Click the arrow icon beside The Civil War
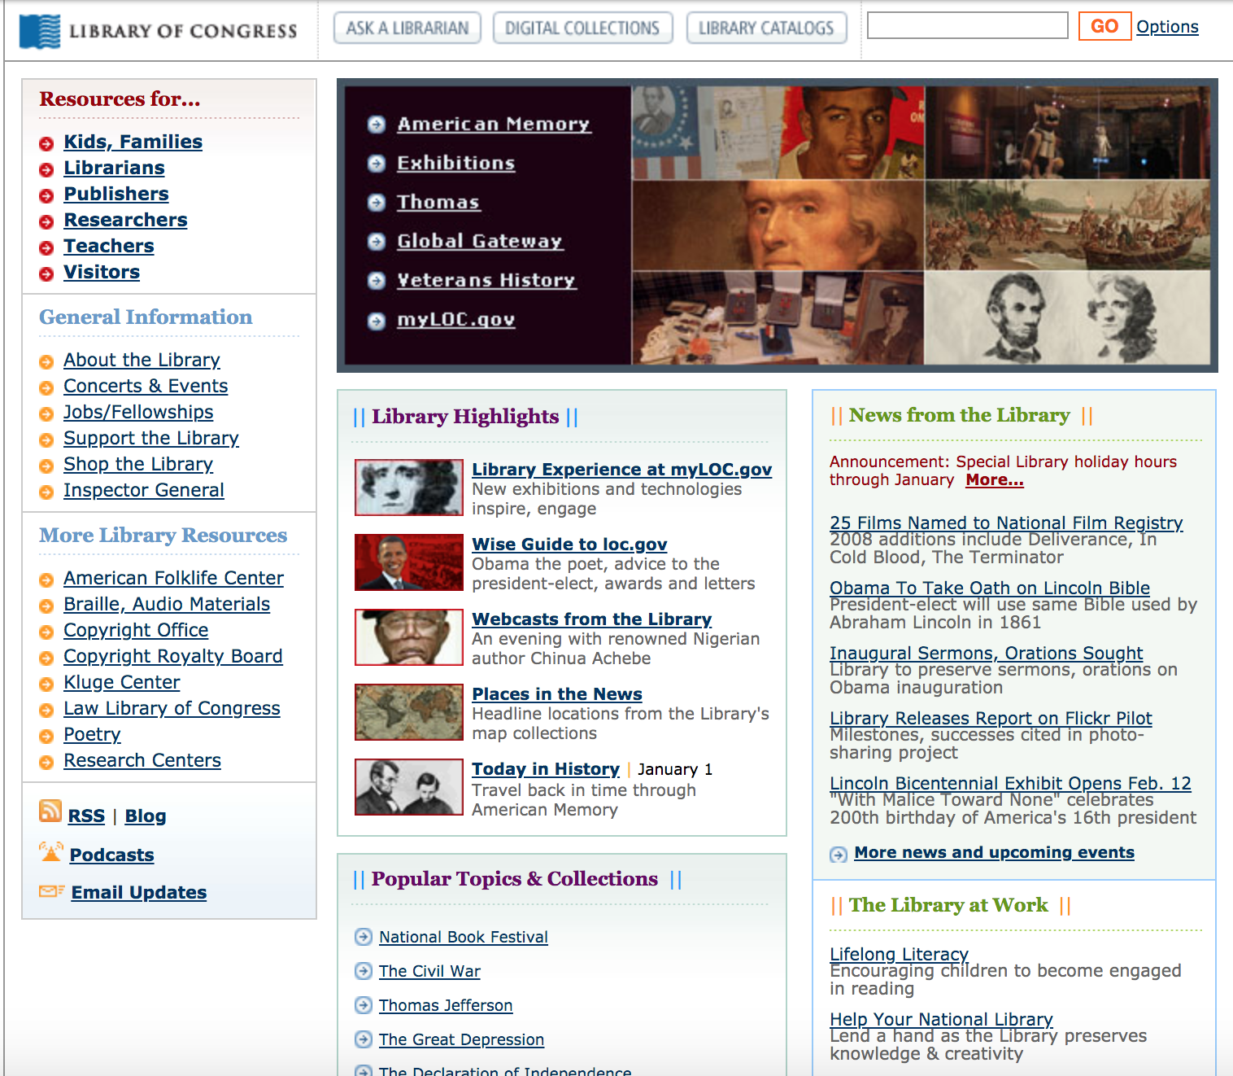 (x=364, y=971)
